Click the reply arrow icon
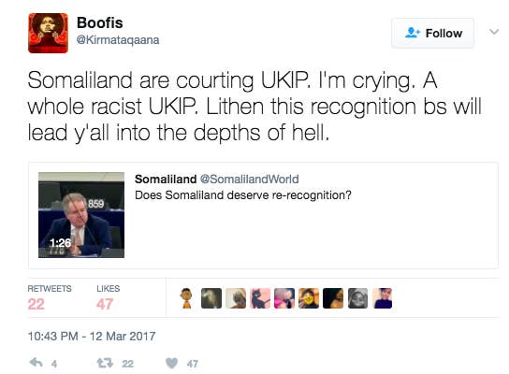Image resolution: width=509 pixels, height=374 pixels. (36, 363)
